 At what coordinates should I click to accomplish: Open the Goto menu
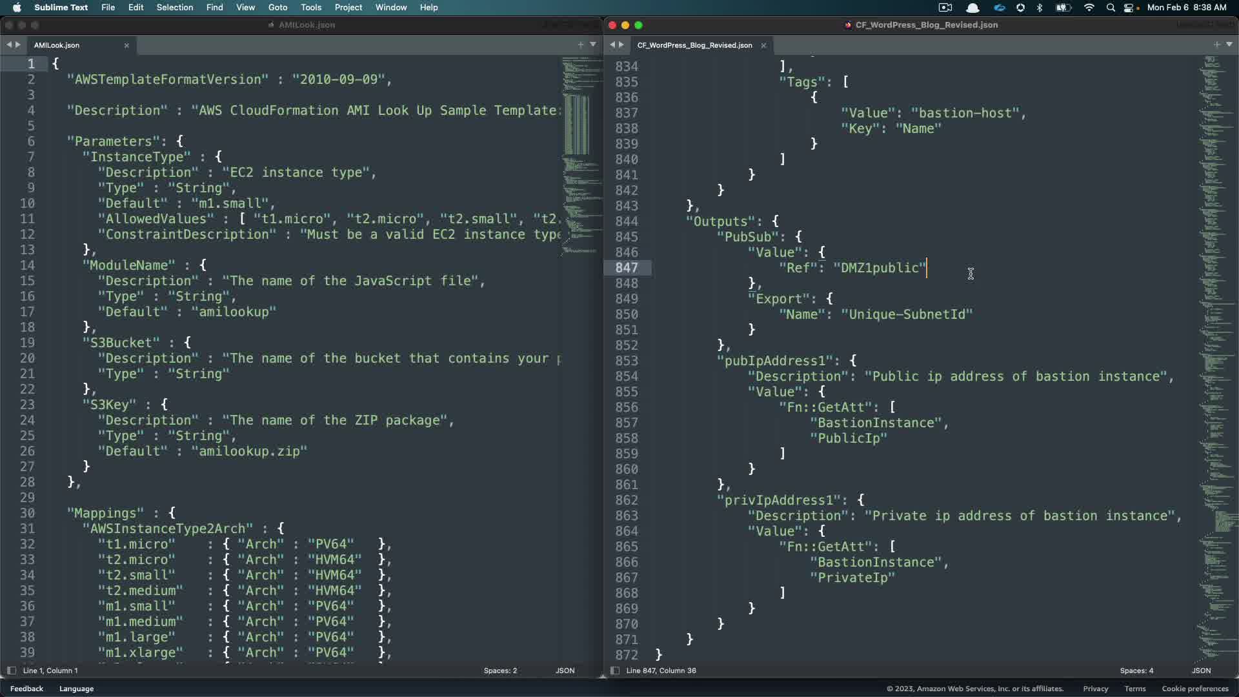(x=277, y=7)
